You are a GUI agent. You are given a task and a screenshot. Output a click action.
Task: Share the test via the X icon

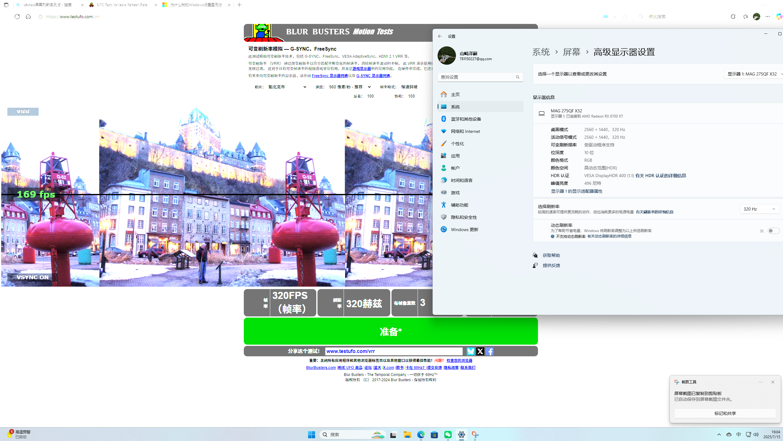pyautogui.click(x=480, y=351)
